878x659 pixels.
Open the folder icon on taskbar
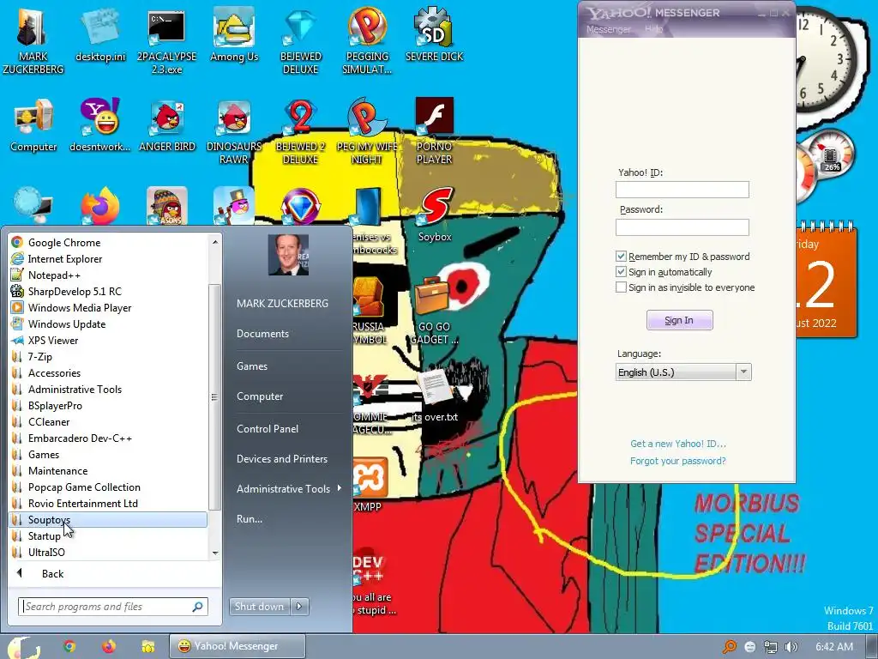(x=147, y=646)
